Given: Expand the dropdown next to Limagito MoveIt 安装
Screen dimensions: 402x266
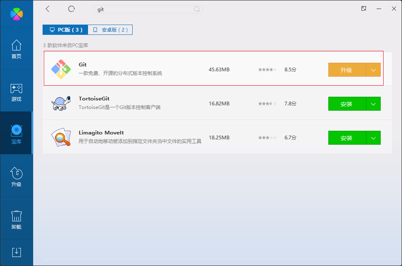Looking at the screenshot, I should pos(373,138).
